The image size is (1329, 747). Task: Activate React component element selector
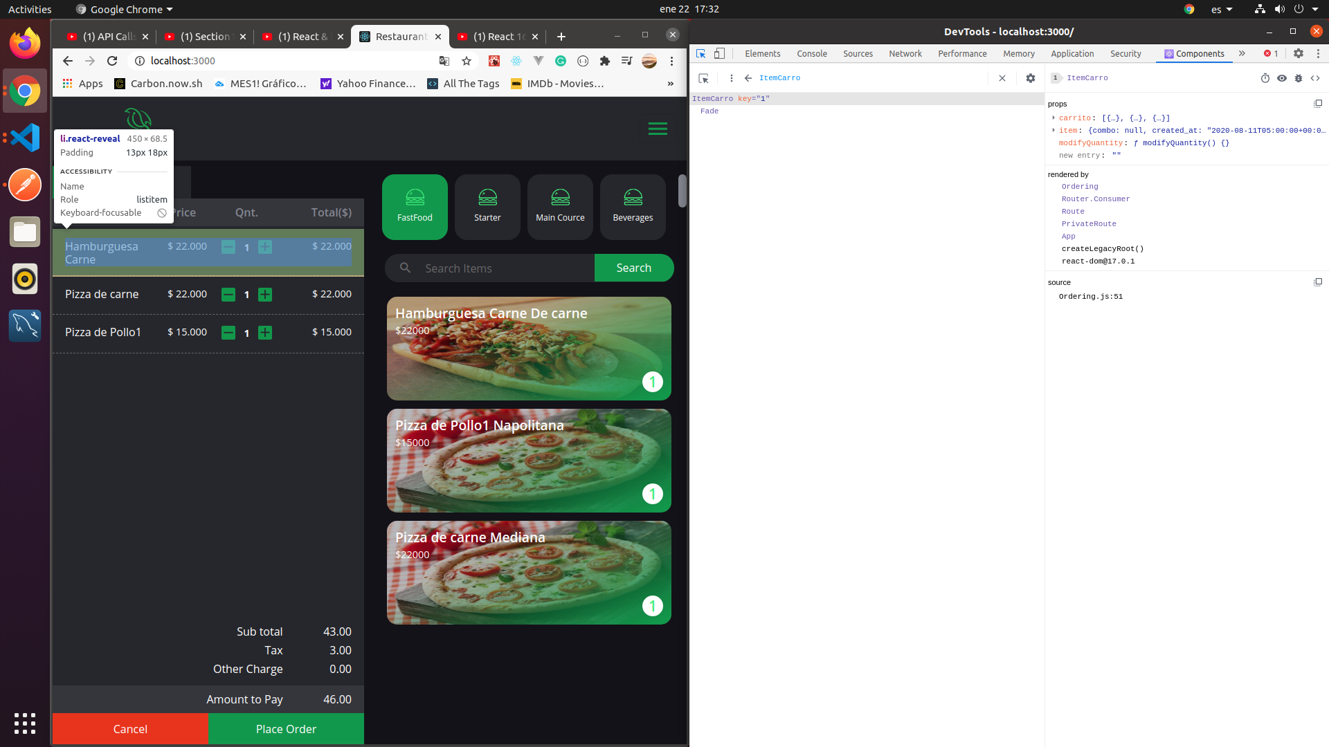point(704,78)
